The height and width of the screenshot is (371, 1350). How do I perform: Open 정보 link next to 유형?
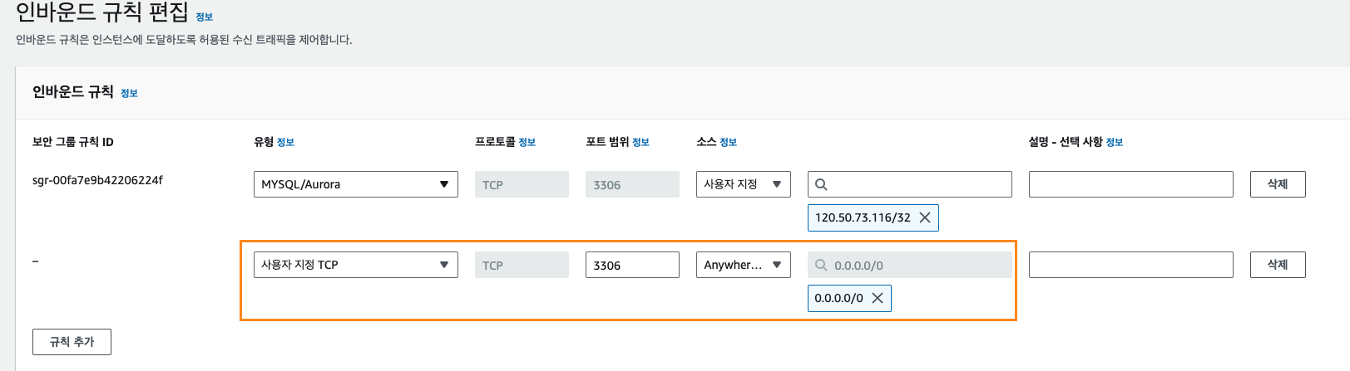tap(285, 142)
